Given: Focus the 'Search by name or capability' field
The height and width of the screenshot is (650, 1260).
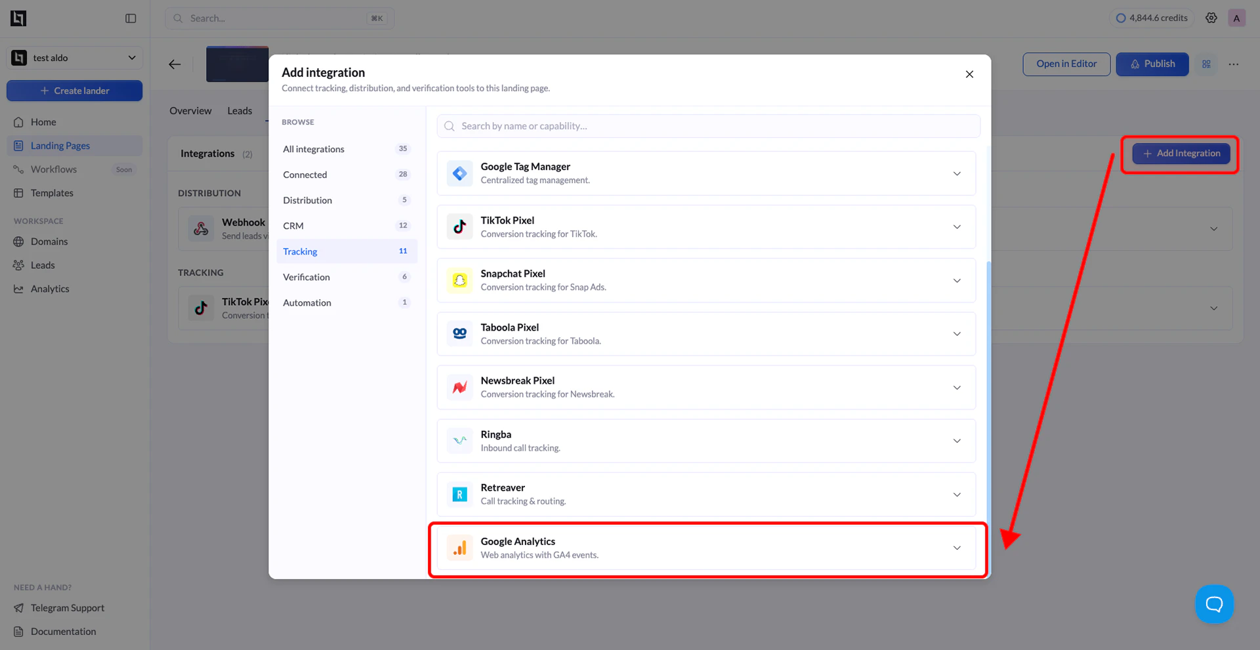Looking at the screenshot, I should [x=709, y=126].
